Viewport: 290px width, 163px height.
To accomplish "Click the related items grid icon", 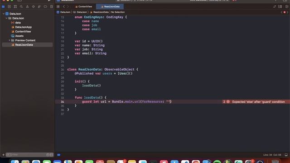I will [x=58, y=7].
